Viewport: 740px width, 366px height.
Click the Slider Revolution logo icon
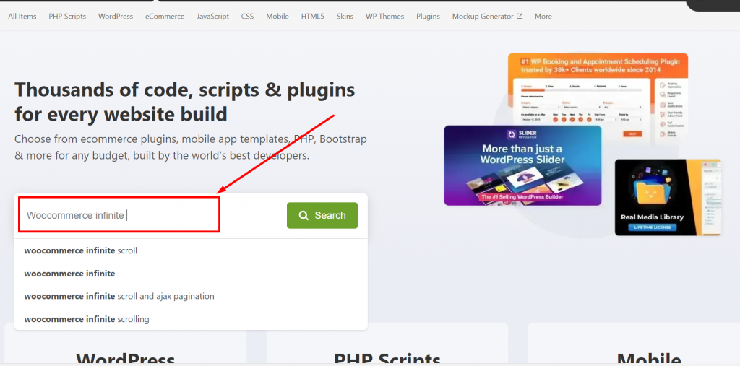pos(511,135)
